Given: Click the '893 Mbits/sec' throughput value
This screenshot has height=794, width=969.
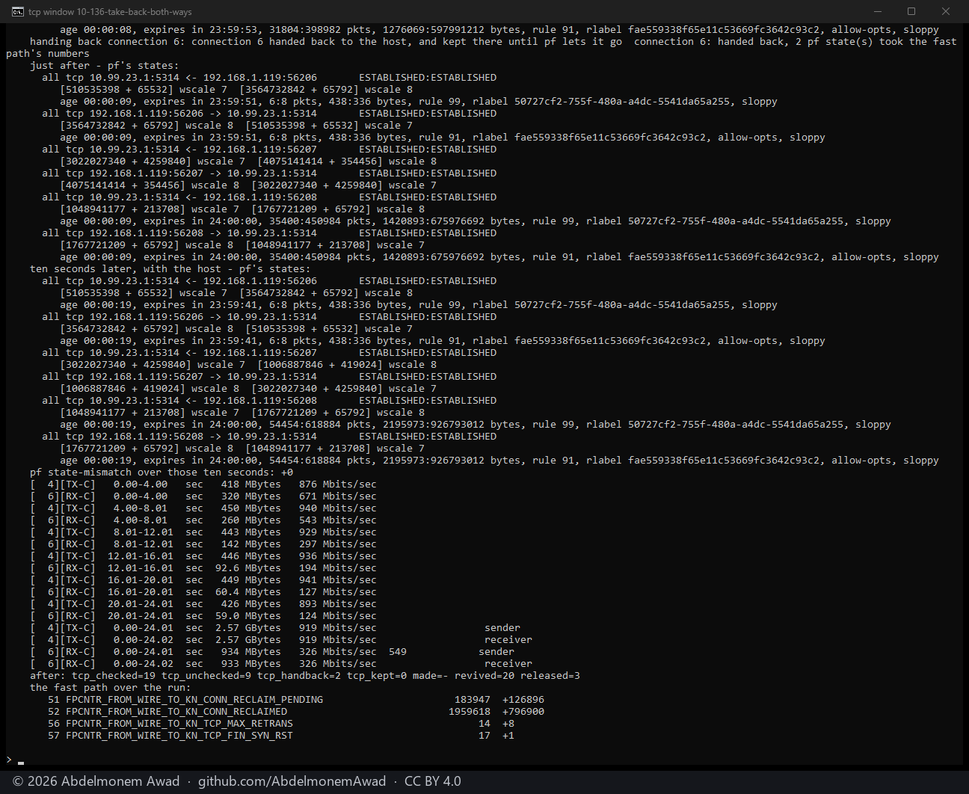Looking at the screenshot, I should coord(338,604).
